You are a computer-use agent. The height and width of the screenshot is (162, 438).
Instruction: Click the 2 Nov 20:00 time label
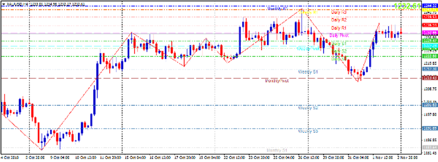pyautogui.click(x=407, y=157)
